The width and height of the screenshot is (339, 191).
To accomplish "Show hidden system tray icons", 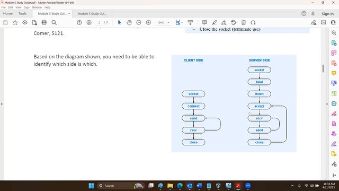I will pos(292,186).
